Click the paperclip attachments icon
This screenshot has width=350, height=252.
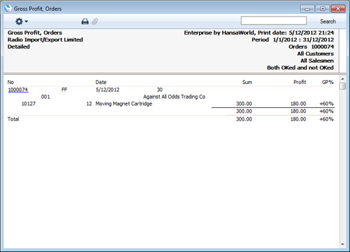[x=95, y=21]
